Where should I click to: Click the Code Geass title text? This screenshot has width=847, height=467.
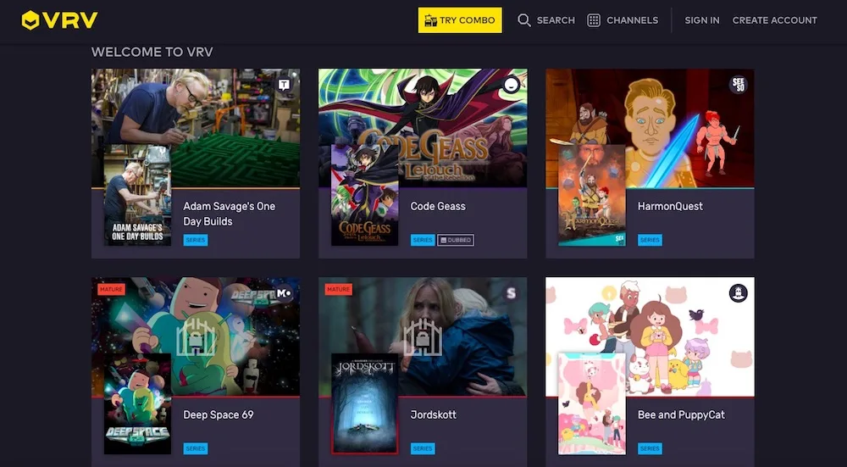click(x=438, y=206)
